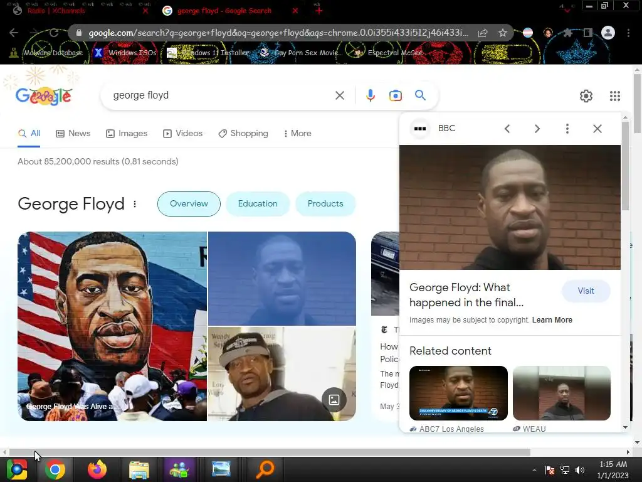The width and height of the screenshot is (642, 482).
Task: Select the All results tab
Action: (x=29, y=133)
